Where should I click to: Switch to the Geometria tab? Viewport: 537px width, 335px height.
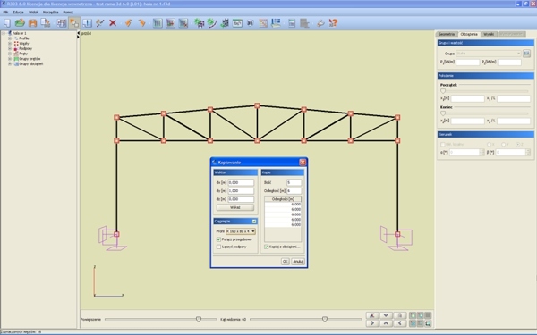[x=447, y=34]
